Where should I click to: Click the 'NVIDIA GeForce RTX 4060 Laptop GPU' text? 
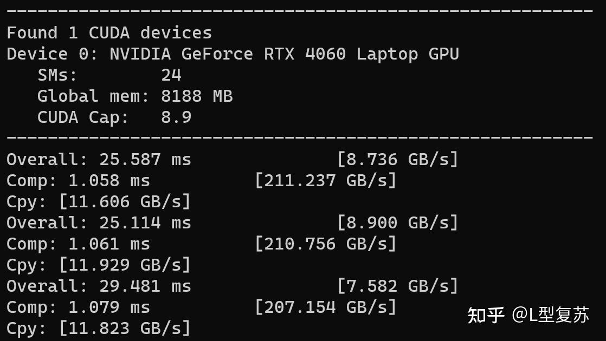click(284, 54)
